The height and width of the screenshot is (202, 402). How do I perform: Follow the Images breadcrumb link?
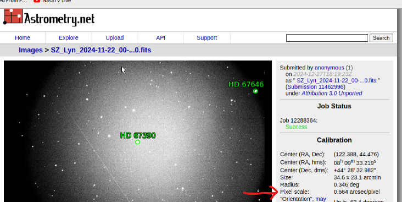[31, 50]
